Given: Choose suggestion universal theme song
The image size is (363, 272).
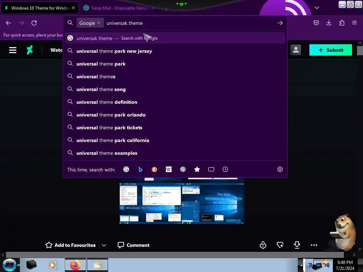Looking at the screenshot, I should coord(175,89).
